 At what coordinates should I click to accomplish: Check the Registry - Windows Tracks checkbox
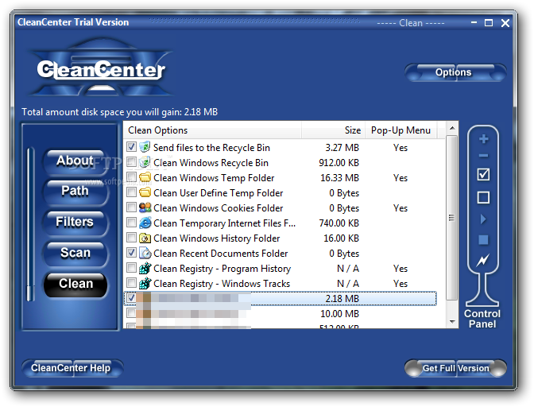click(131, 283)
